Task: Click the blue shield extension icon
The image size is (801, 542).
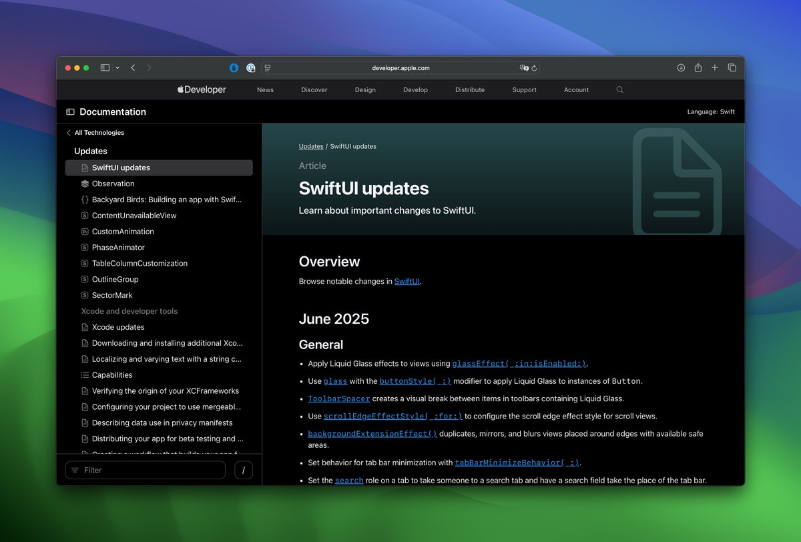Action: point(234,67)
